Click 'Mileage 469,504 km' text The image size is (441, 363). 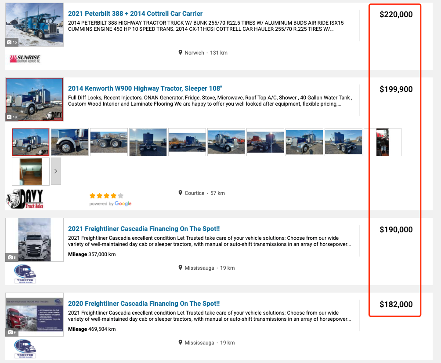coord(92,329)
